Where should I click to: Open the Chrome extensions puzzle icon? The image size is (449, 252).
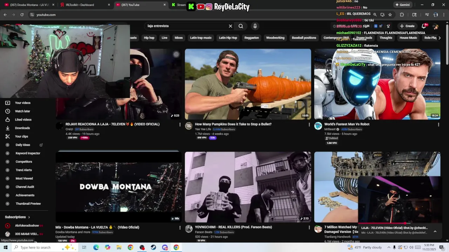[402, 15]
